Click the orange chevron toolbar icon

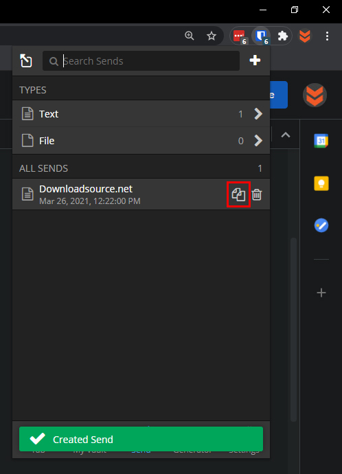(x=304, y=36)
